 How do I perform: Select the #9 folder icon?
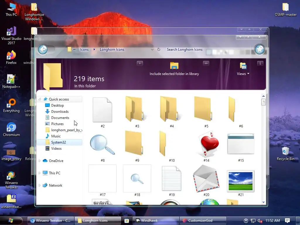point(134,143)
